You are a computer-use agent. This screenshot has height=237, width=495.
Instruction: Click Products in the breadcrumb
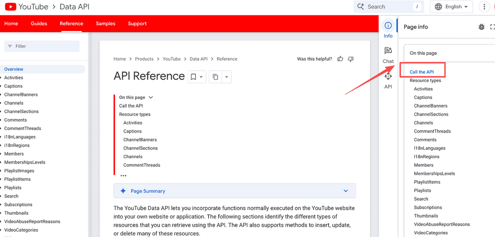tap(144, 59)
